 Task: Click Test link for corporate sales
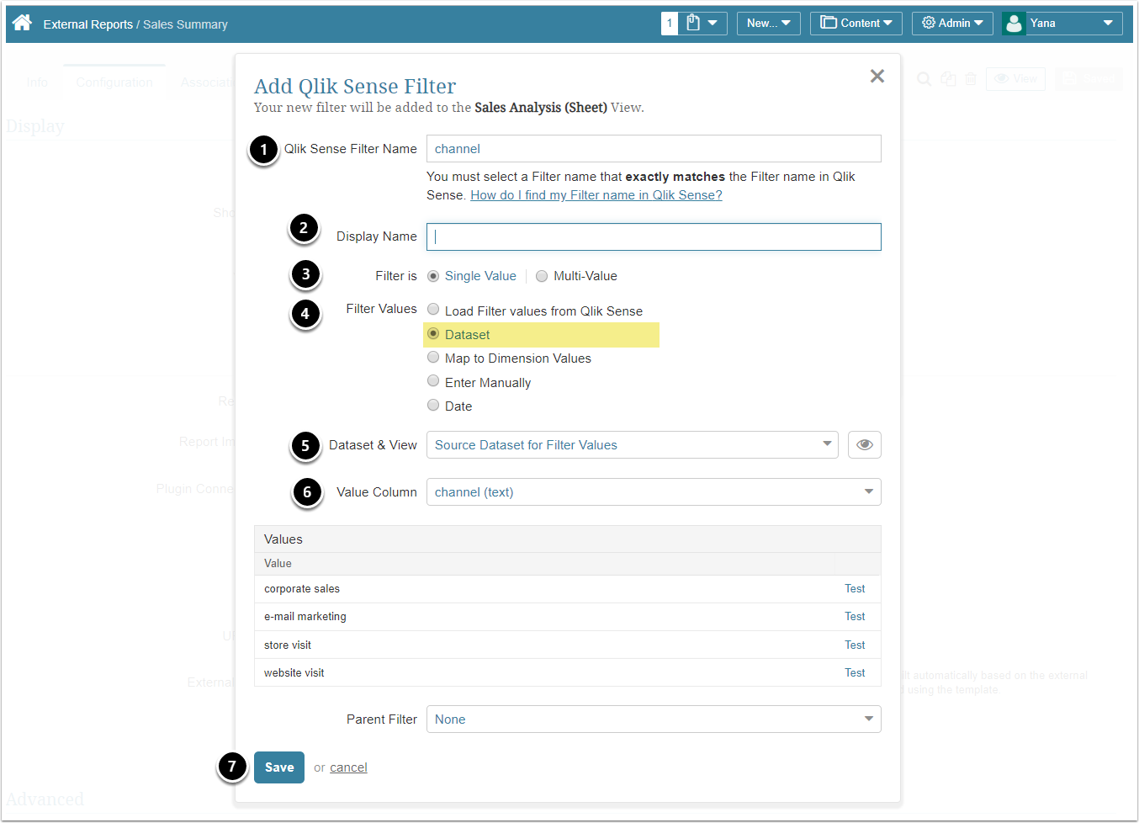[855, 589]
